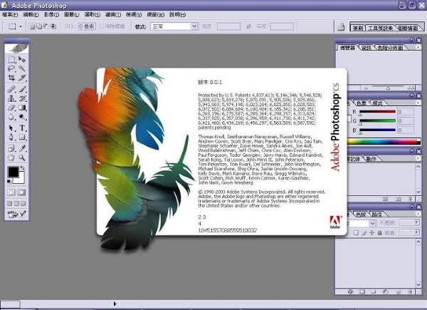Screen dimensions: 427x310
Task: Select the Rectangle shape tool
Action: coord(22,137)
